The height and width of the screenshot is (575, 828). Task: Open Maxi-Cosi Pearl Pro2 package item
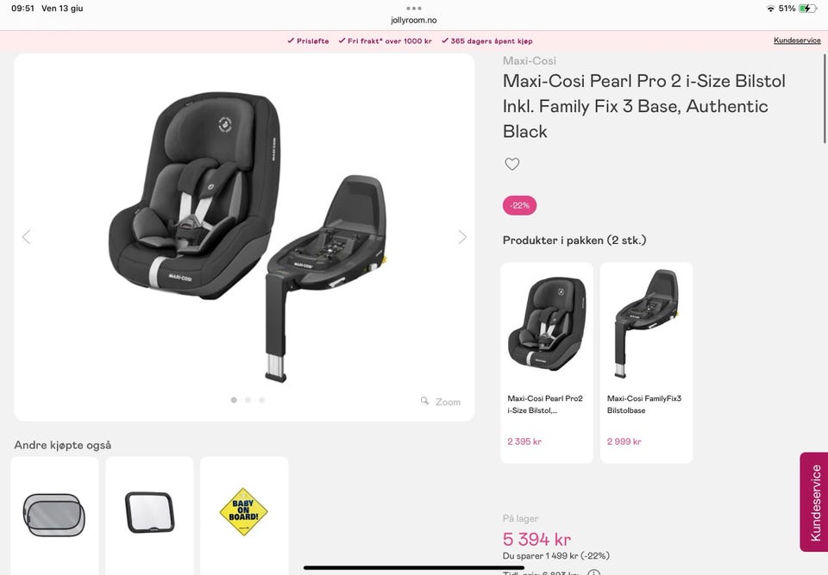click(547, 362)
